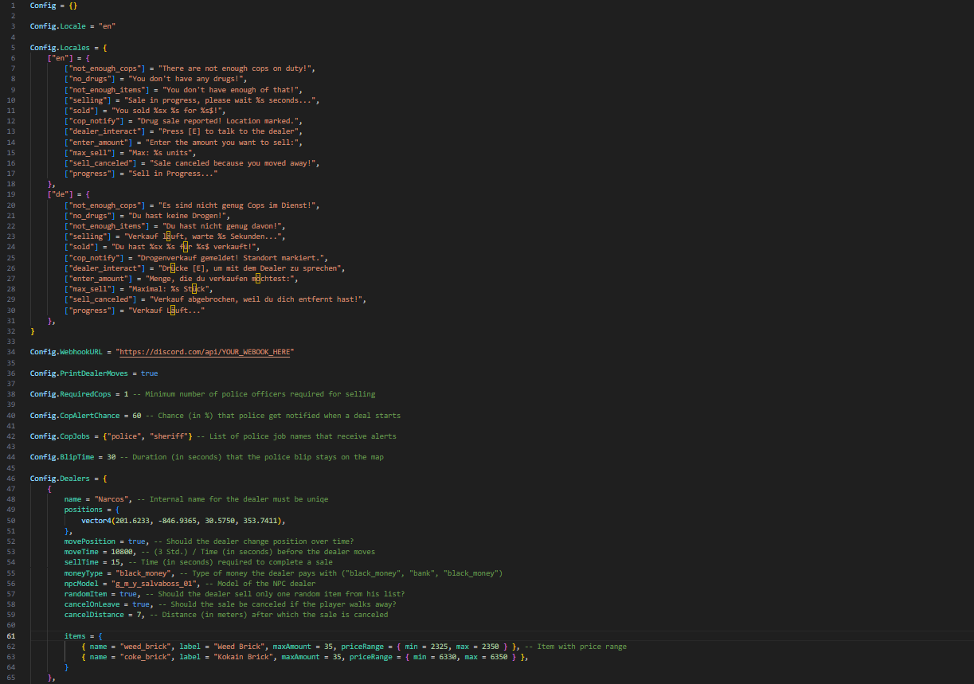Select the RequiredCops value 1
Viewport: 974px width, 684px height.
click(x=125, y=393)
